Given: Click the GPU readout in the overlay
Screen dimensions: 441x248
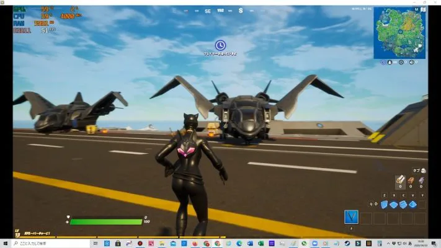Looking at the screenshot, I should point(20,9).
